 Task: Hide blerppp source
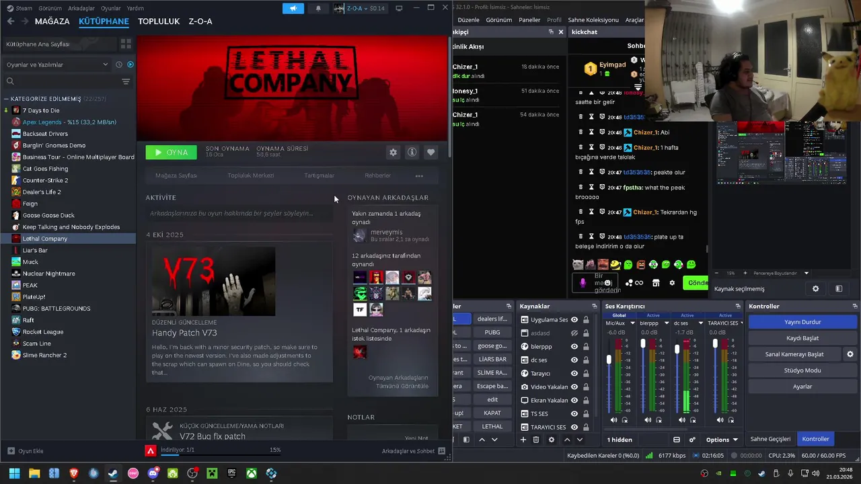tap(574, 347)
